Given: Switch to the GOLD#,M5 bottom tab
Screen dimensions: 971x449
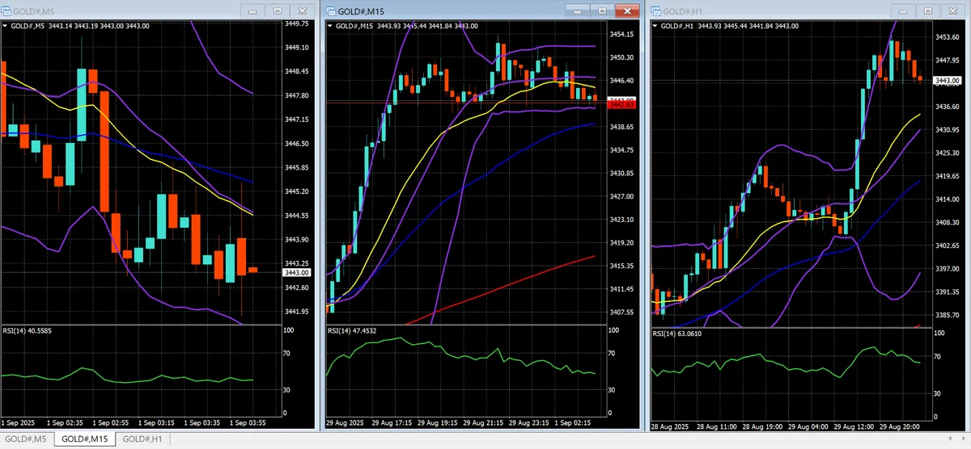Looking at the screenshot, I should 27,439.
